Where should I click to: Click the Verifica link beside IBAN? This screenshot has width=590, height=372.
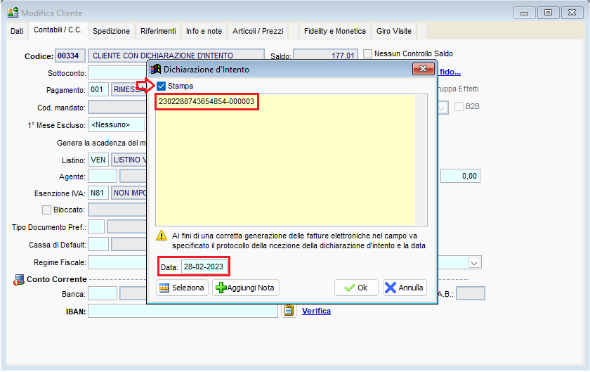(316, 311)
